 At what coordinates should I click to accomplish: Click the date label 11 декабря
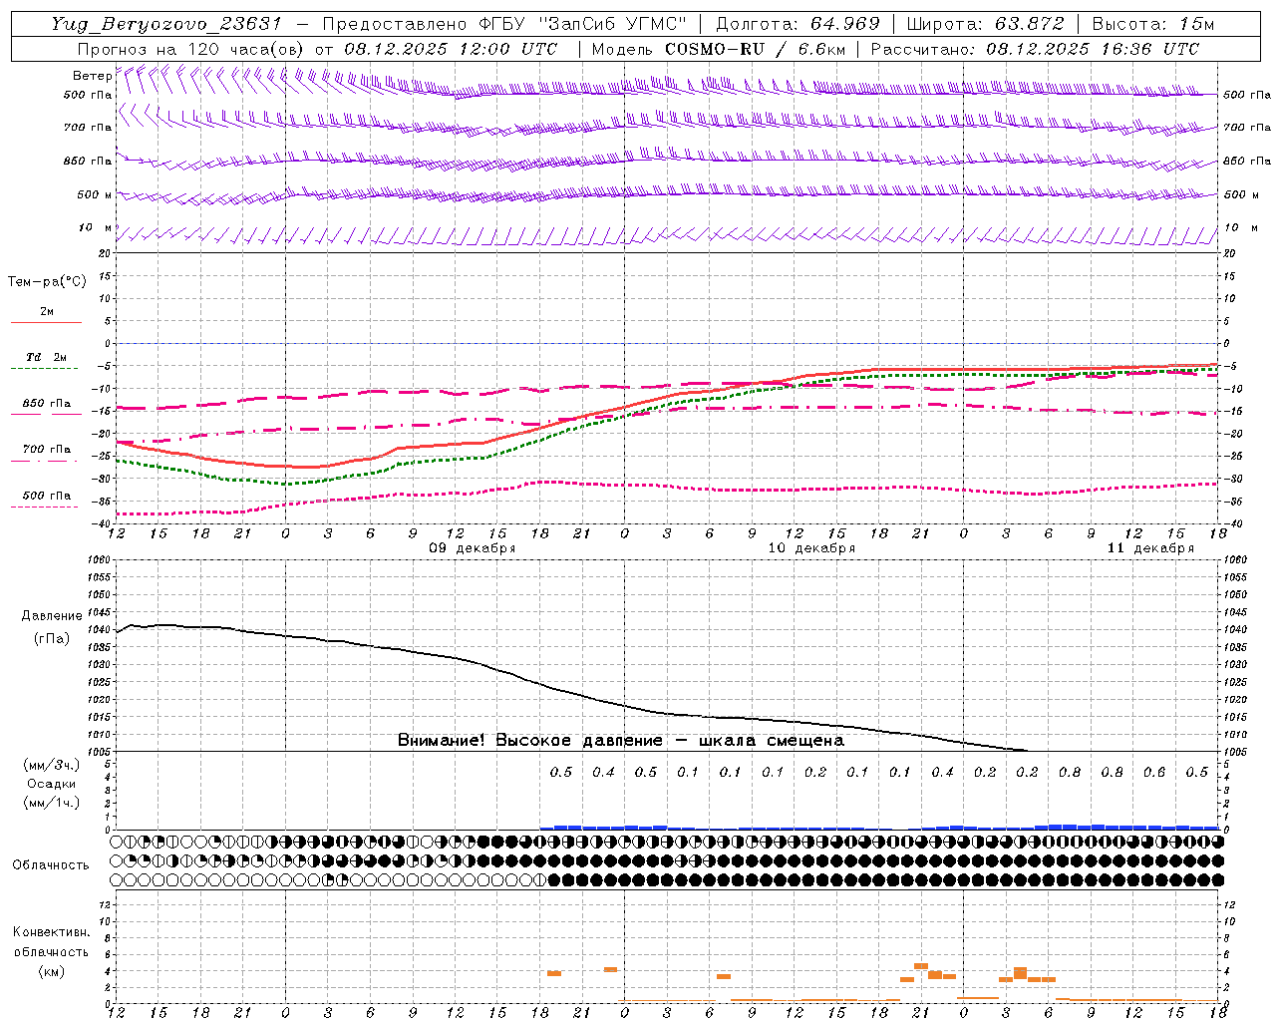[x=1150, y=548]
